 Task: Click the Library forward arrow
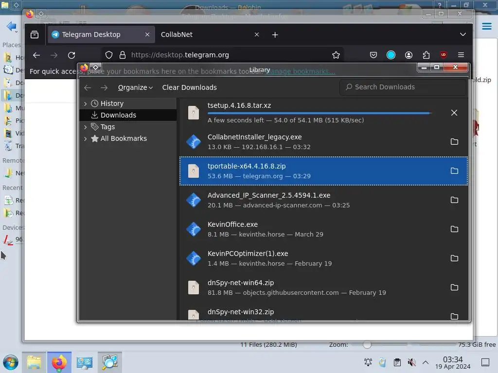coord(104,87)
